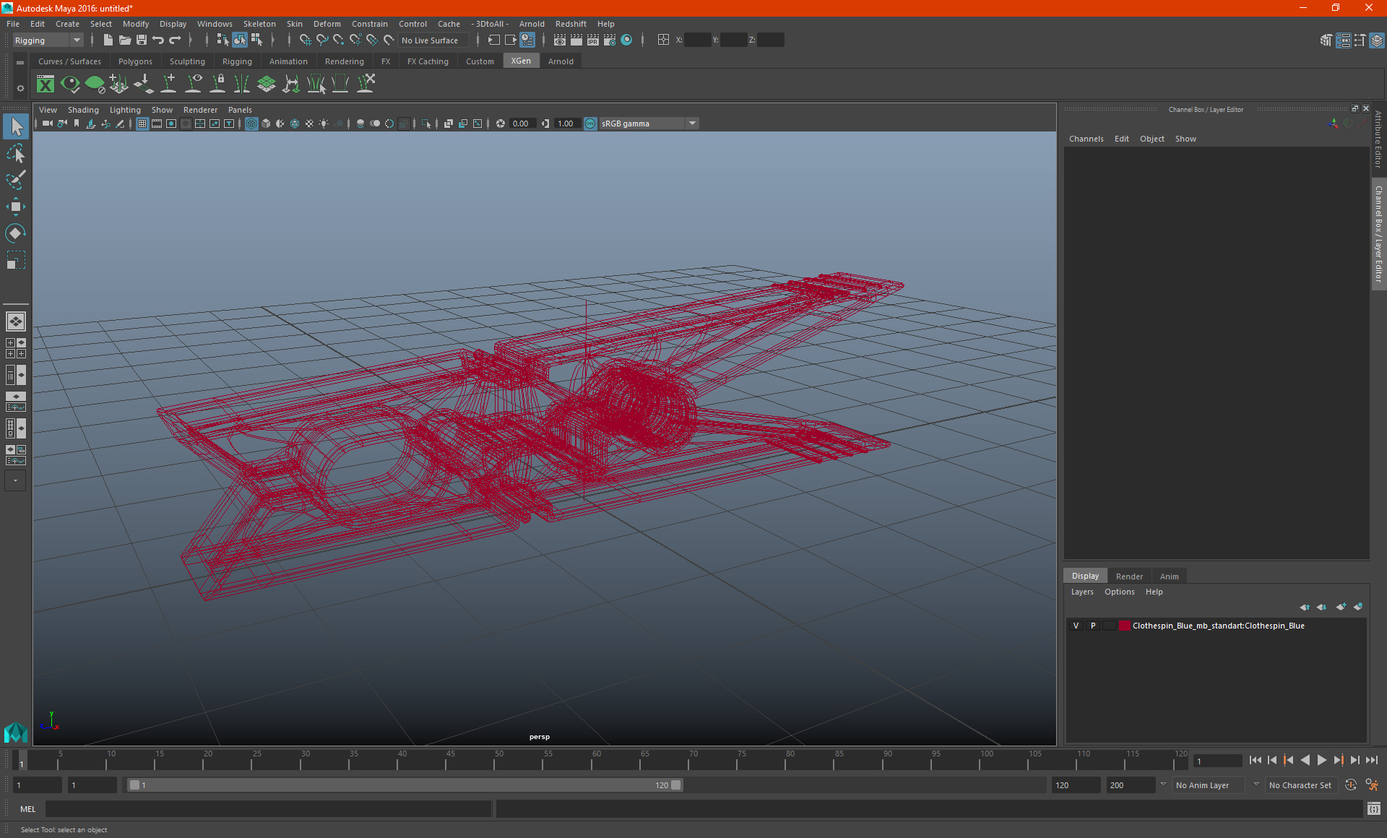
Task: Toggle visibility V for Clothespin_Blue layer
Action: [1076, 625]
